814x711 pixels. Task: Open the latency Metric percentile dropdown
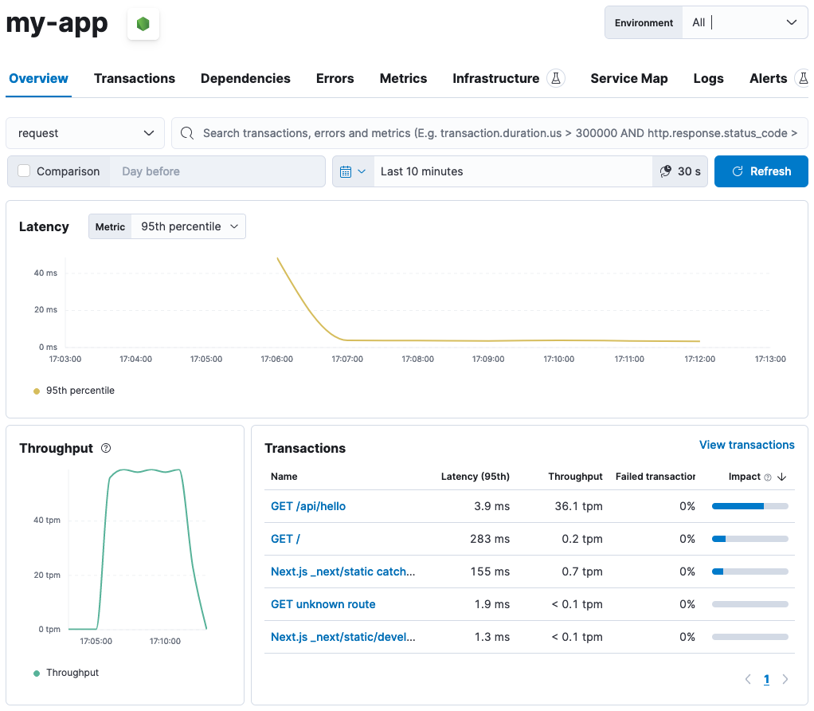point(189,226)
